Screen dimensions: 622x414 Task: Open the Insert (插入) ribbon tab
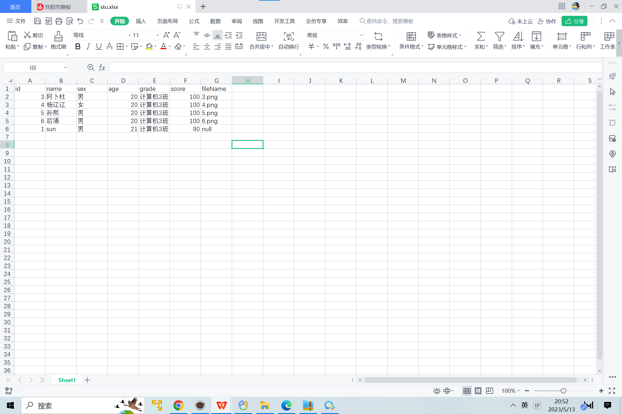(141, 21)
